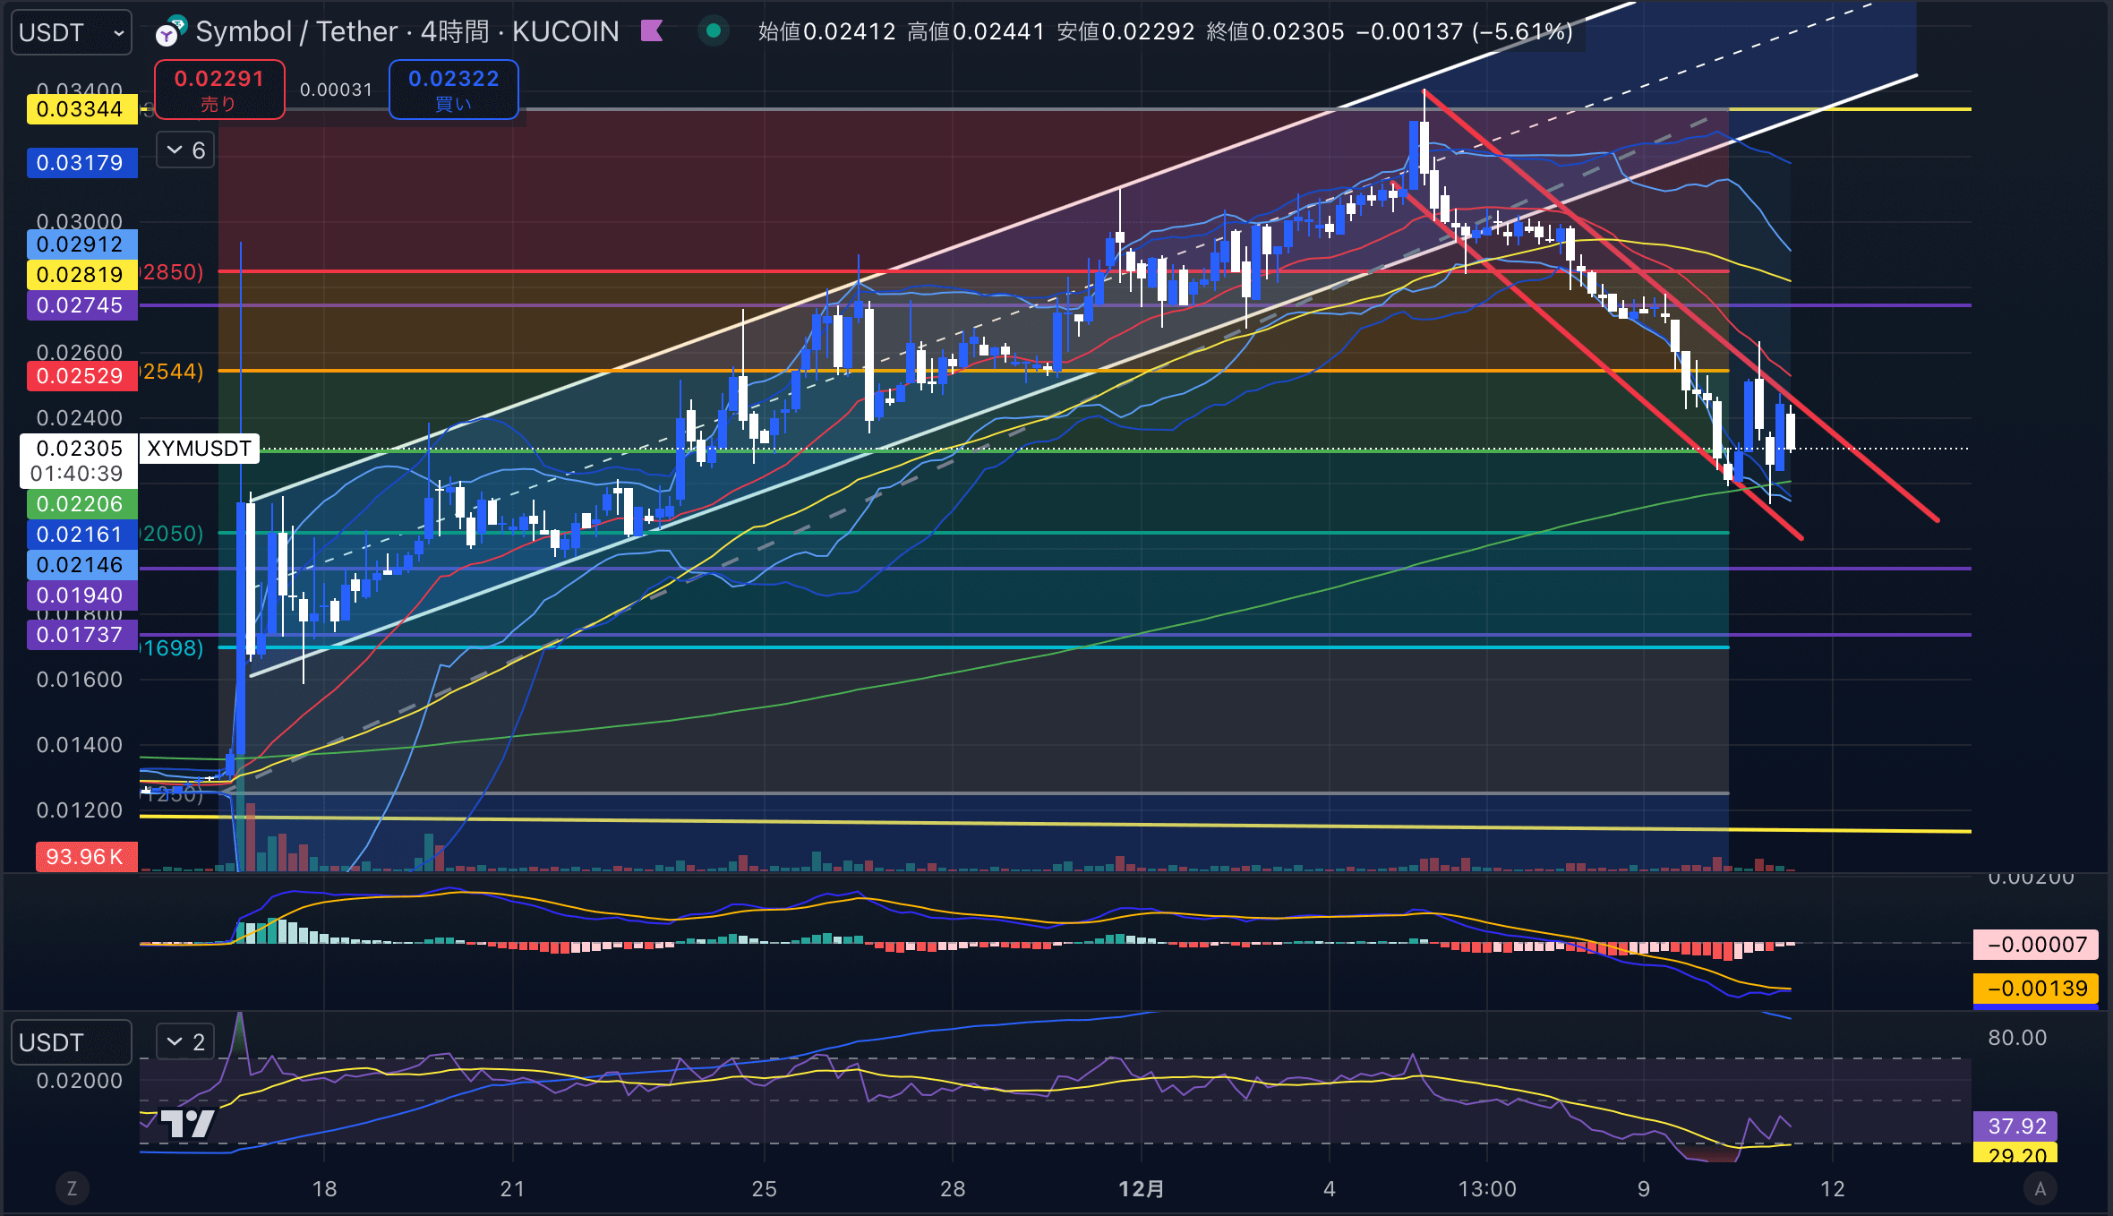Select the blue 0.03179 price label

81,163
